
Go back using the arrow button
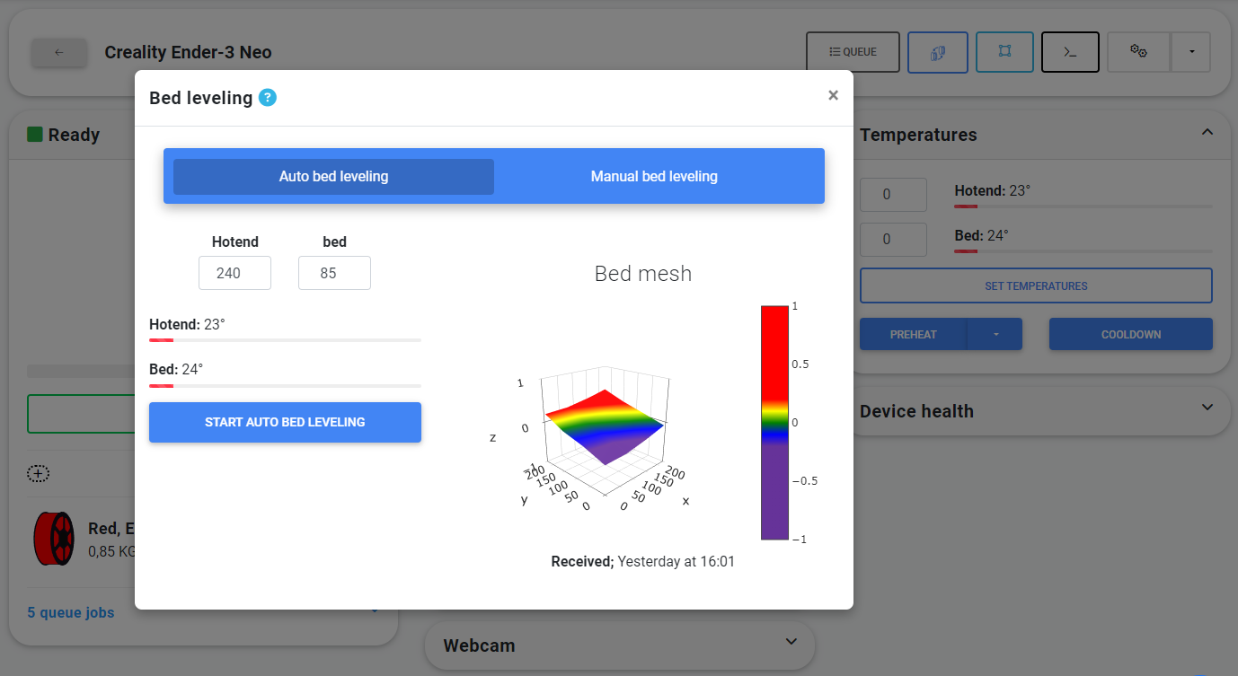[59, 52]
